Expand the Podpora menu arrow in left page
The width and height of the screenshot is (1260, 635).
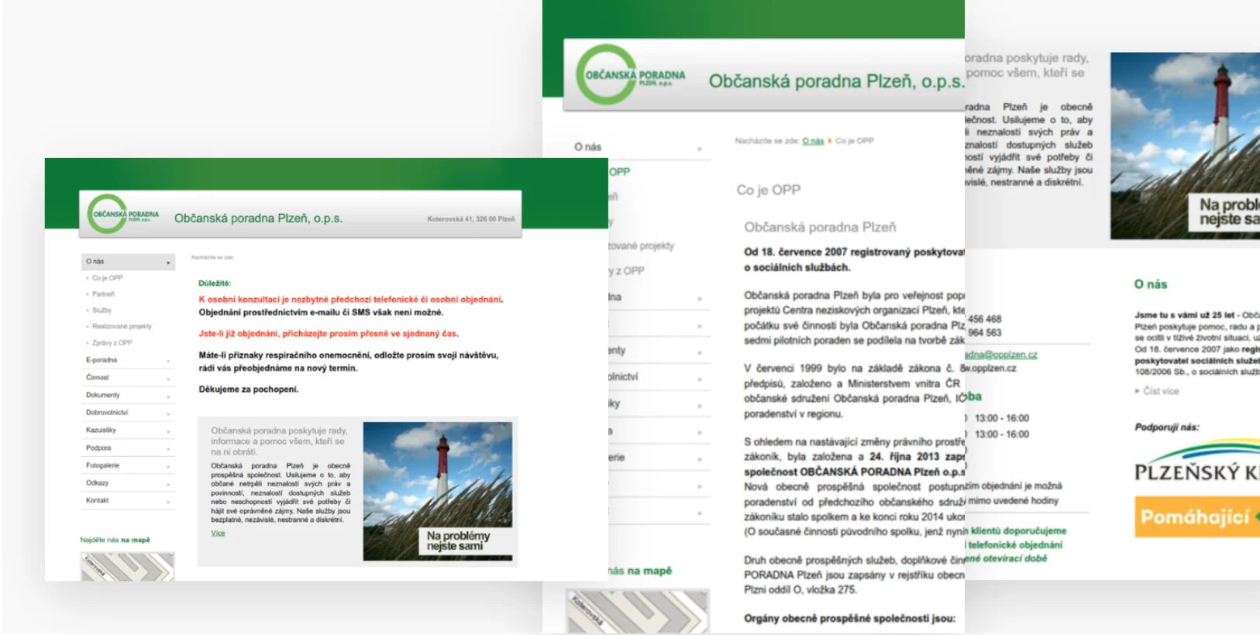168,449
